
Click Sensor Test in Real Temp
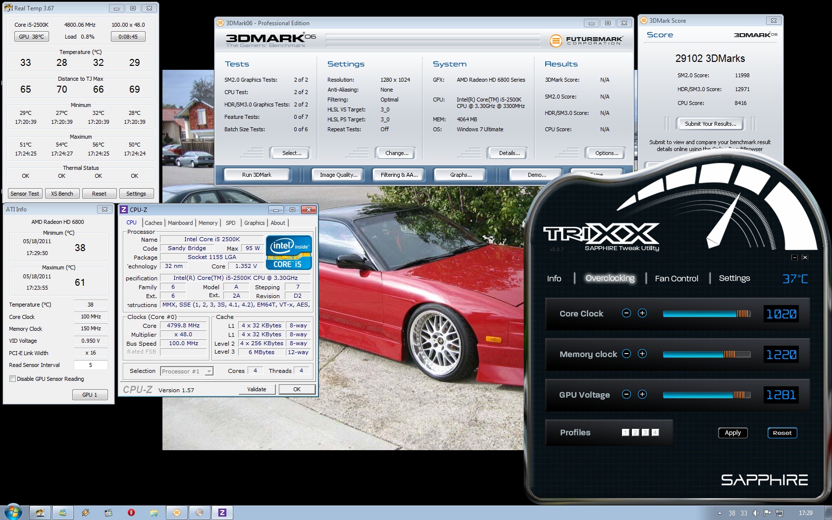pyautogui.click(x=25, y=194)
